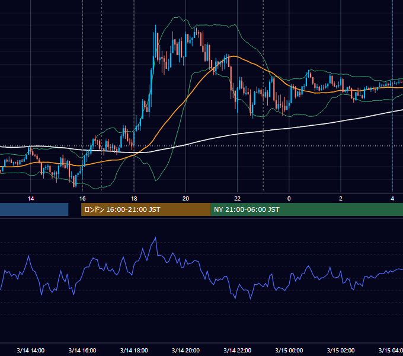Click the 3/14 14:00 time label

[x=31, y=350]
